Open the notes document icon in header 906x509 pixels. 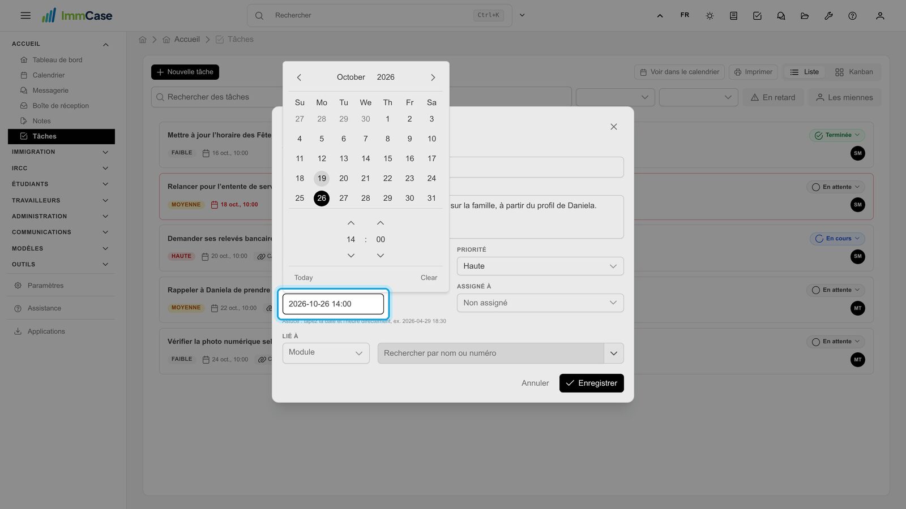coord(733,16)
